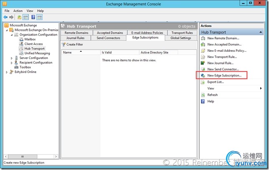This screenshot has height=170, width=269.
Task: Click the Microsoft Exchange root node icon
Action: [7, 25]
